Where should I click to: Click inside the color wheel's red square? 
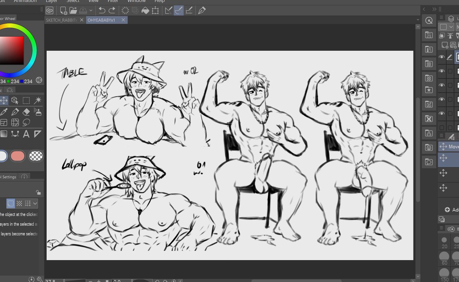point(11,50)
